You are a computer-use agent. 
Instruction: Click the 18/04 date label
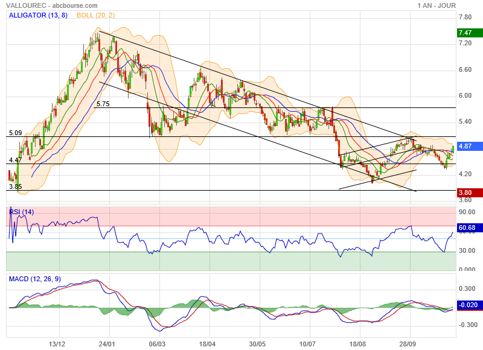(x=207, y=344)
